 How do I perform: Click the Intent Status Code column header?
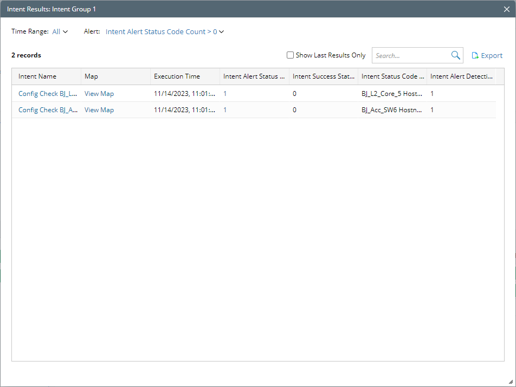coord(392,76)
